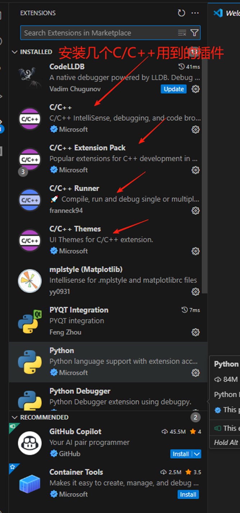Click PYQT Integration activation time 7ms
Screen dimensions: 240x513
click(191, 310)
